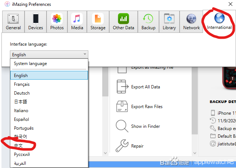Open the Other Data preferences tab
Viewport: 236px width, 168px height.
pos(123,22)
